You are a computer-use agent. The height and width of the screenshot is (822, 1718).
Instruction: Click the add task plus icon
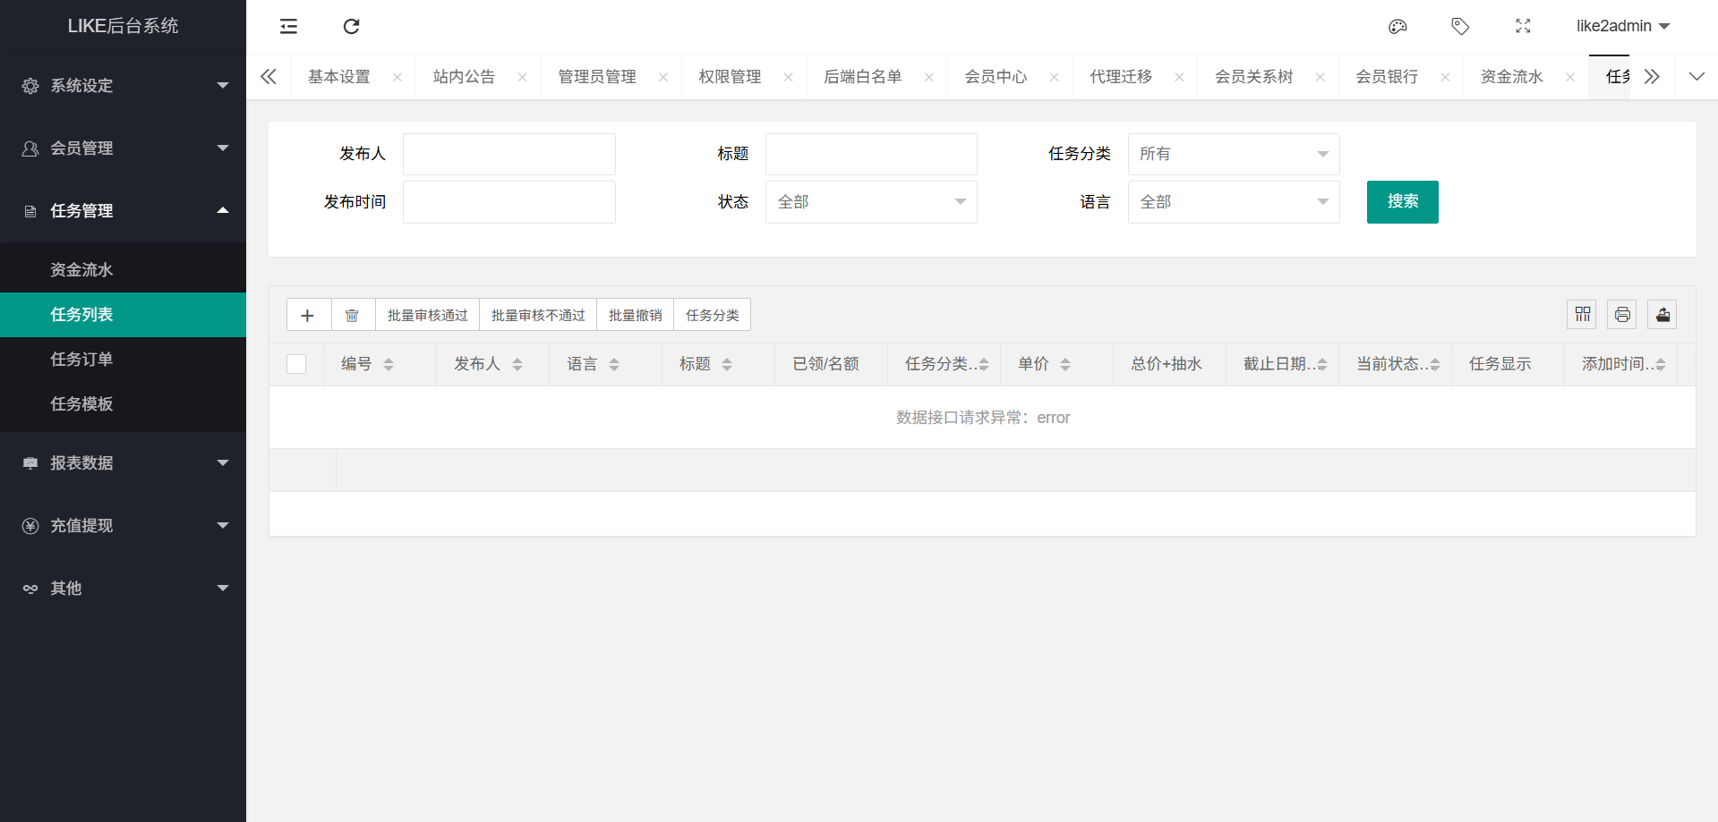click(307, 315)
